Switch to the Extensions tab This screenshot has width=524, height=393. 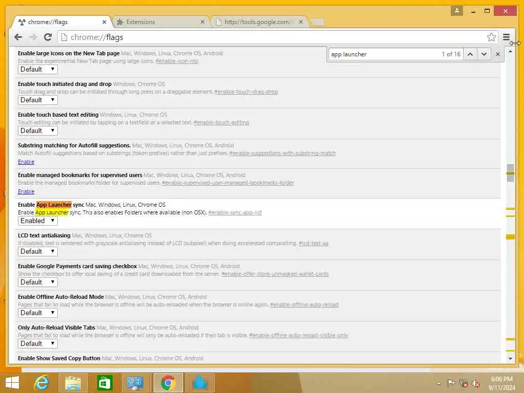pos(160,22)
